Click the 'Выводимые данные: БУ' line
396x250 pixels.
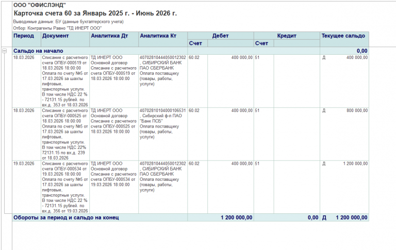pos(68,22)
